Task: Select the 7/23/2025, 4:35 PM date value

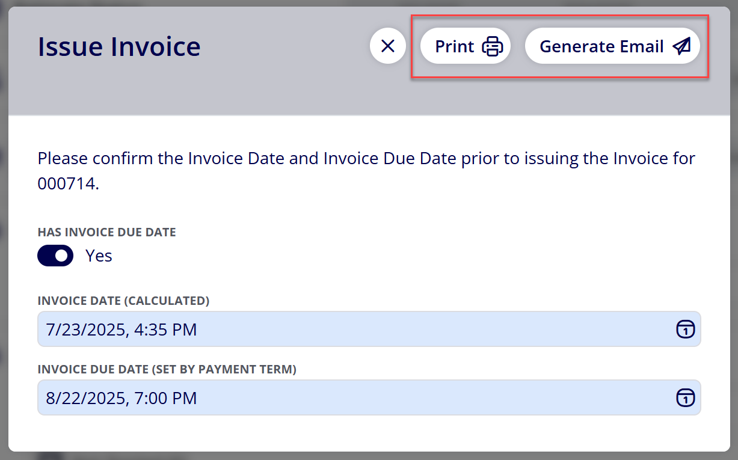Action: (121, 330)
